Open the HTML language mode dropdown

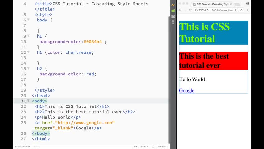(145, 147)
